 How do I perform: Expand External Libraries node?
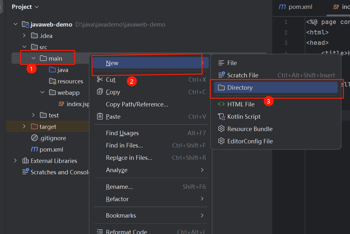point(15,160)
